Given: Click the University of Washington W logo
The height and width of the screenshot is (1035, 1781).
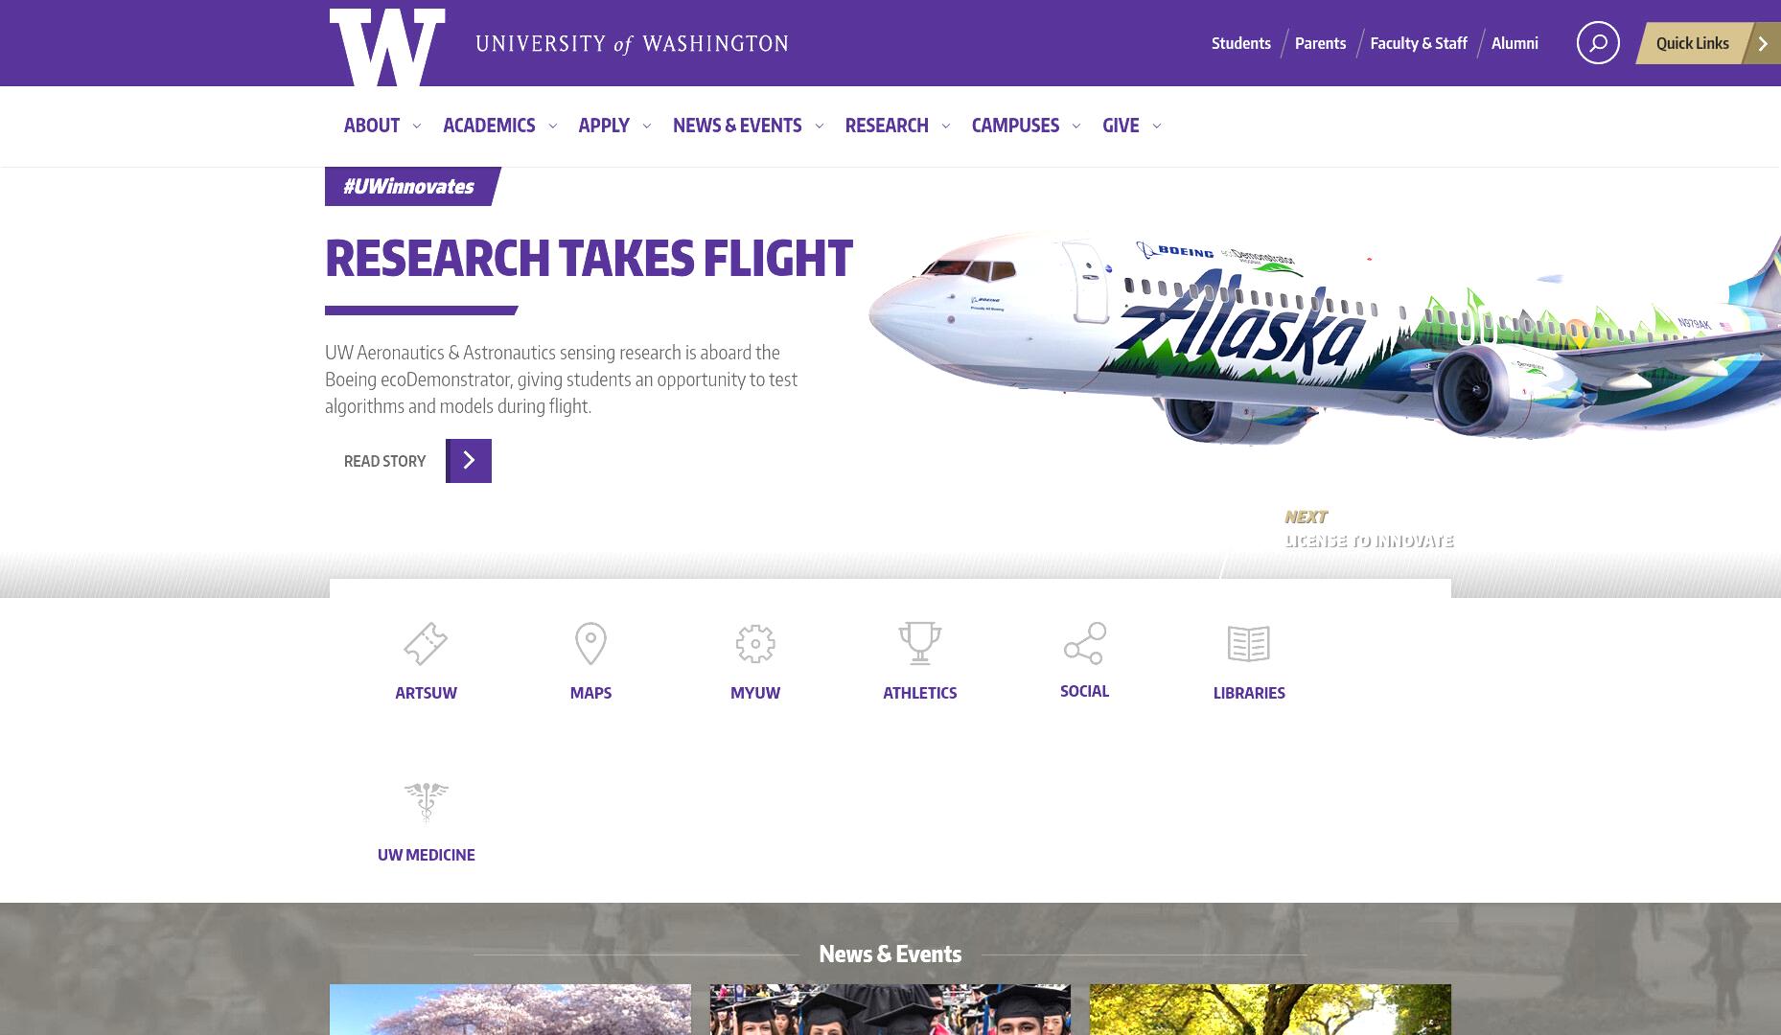Looking at the screenshot, I should click(x=387, y=48).
